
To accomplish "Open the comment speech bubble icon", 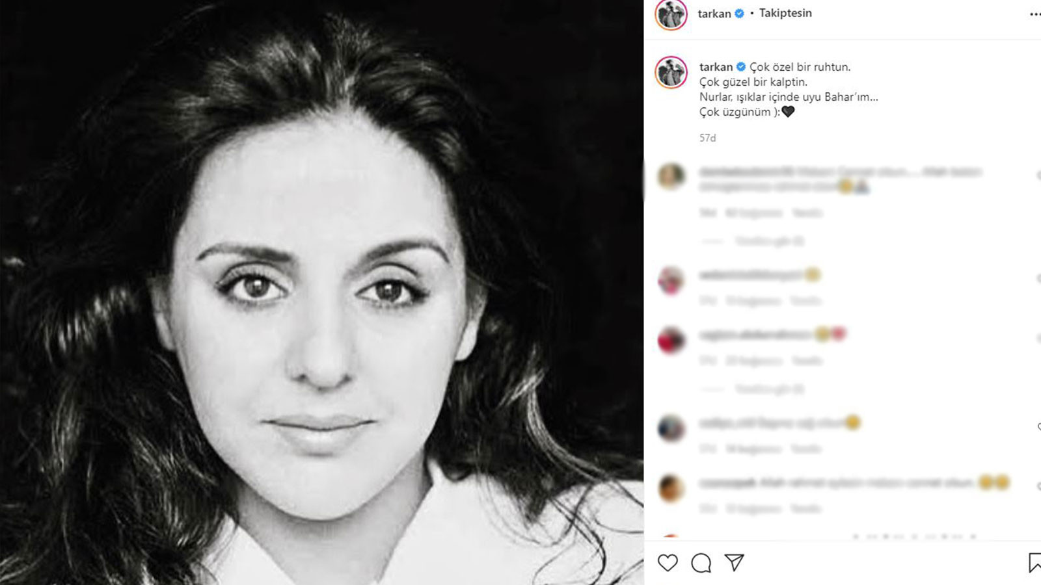I will pos(701,563).
